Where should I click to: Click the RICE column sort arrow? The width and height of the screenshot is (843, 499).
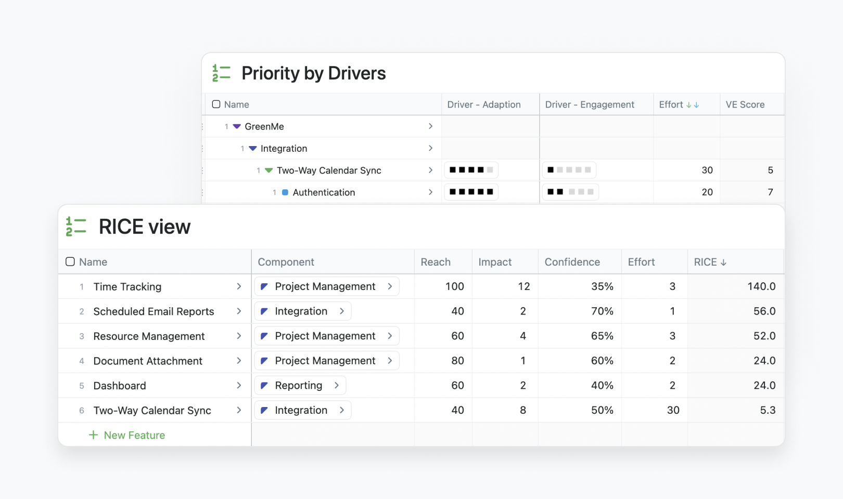coord(723,262)
